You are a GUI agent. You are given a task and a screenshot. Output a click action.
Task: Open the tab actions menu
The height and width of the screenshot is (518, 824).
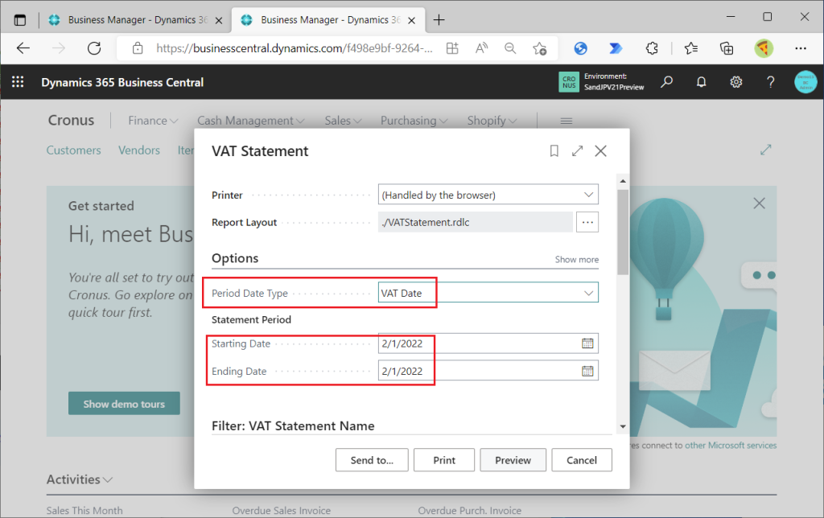(x=20, y=20)
